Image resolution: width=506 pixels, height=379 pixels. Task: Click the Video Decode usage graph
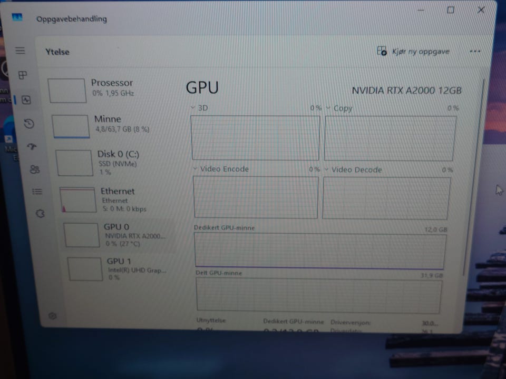pos(386,198)
